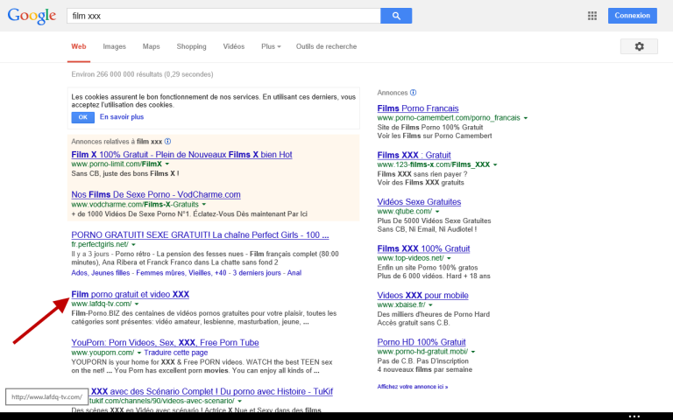Click info icon beside 'Annonces relatives à'
Viewport: 673px width, 420px height.
point(168,142)
